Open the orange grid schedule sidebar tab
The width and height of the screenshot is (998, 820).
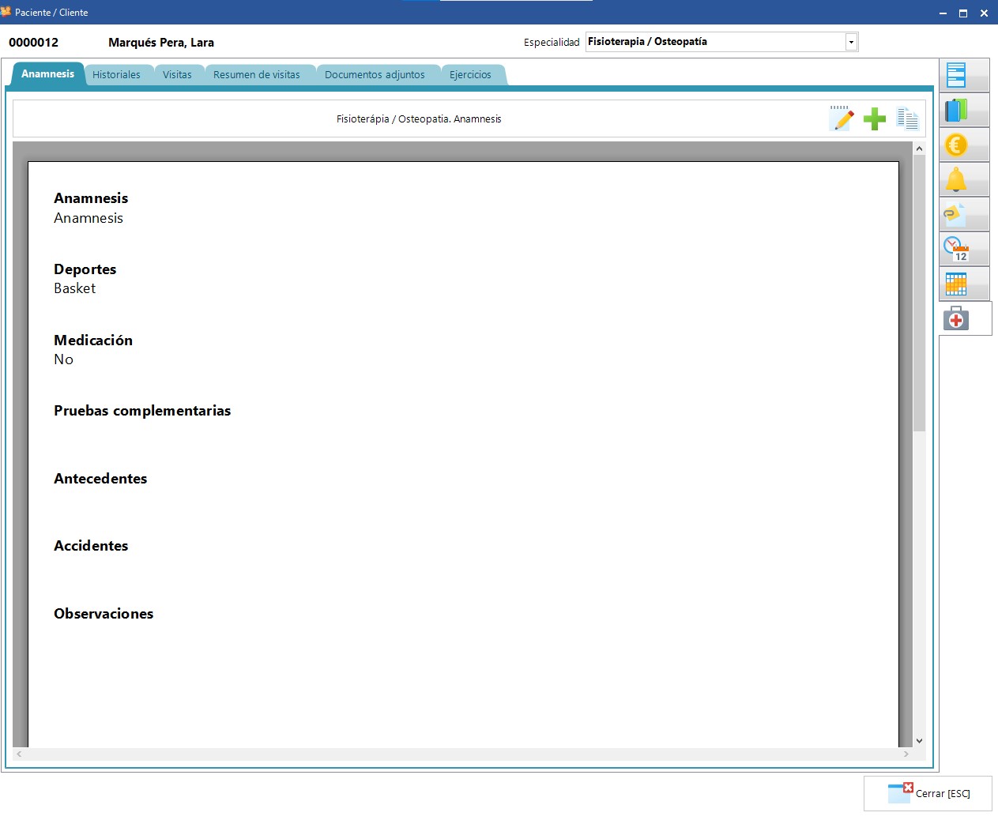(964, 284)
